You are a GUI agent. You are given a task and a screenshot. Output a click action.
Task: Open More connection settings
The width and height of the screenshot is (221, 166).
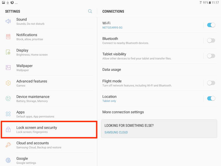159,112
